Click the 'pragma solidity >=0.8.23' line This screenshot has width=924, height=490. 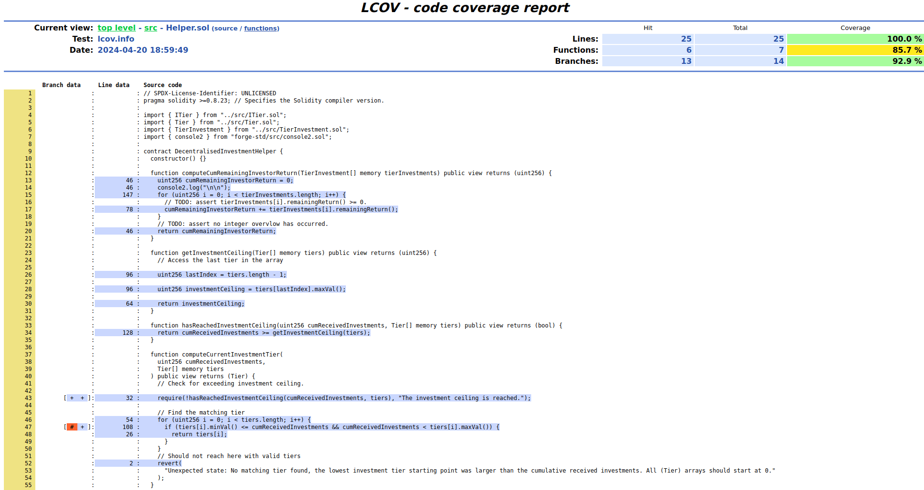click(264, 101)
